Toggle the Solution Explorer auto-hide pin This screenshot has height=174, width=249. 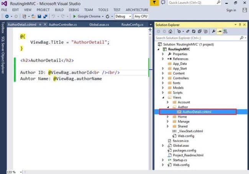click(240, 25)
